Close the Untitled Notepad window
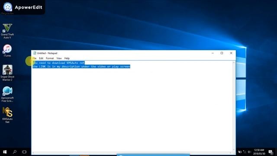277x156 pixels. [231, 53]
